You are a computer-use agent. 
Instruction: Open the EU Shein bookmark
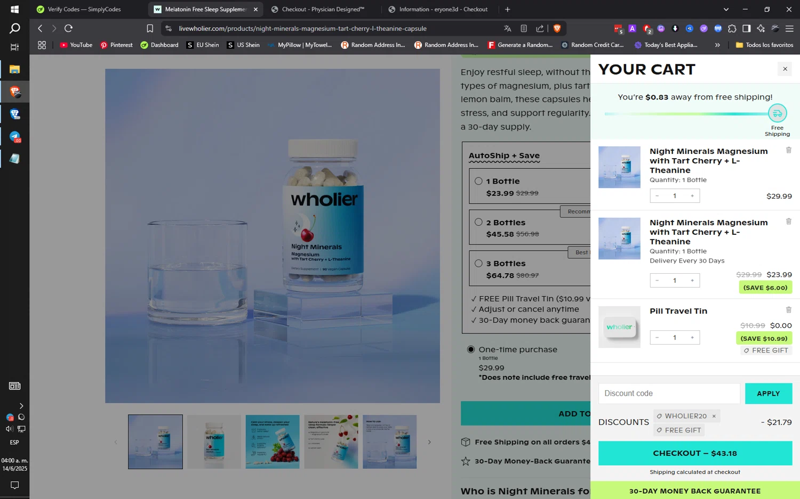click(x=203, y=45)
